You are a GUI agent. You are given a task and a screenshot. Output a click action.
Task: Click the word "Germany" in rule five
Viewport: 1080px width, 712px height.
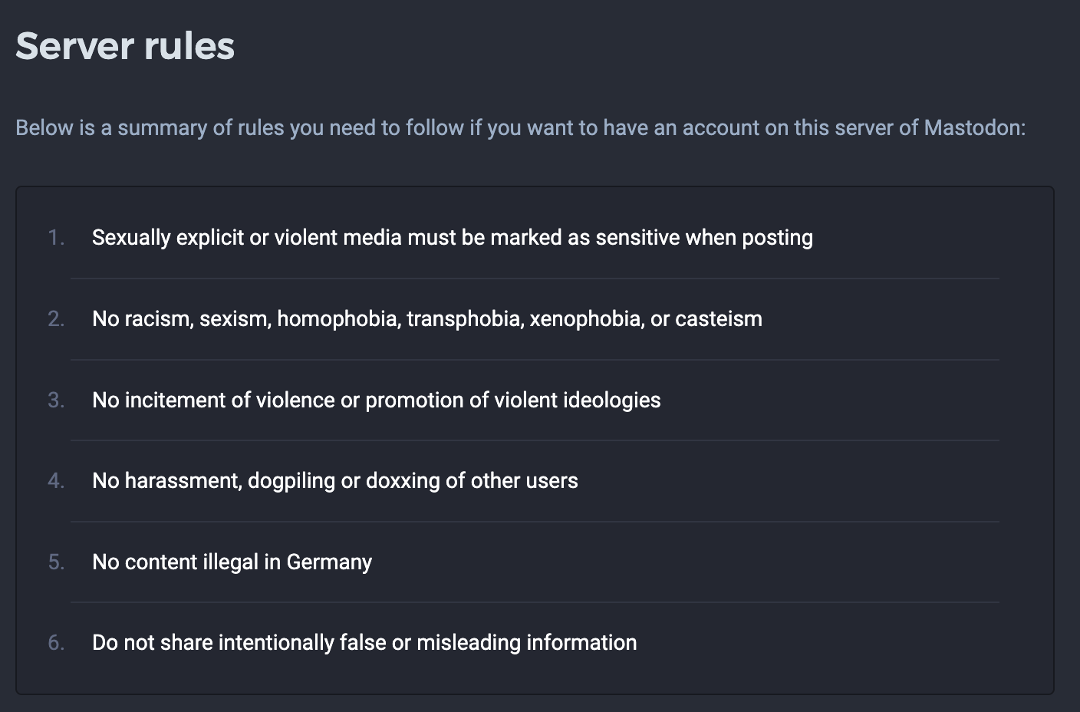[329, 562]
